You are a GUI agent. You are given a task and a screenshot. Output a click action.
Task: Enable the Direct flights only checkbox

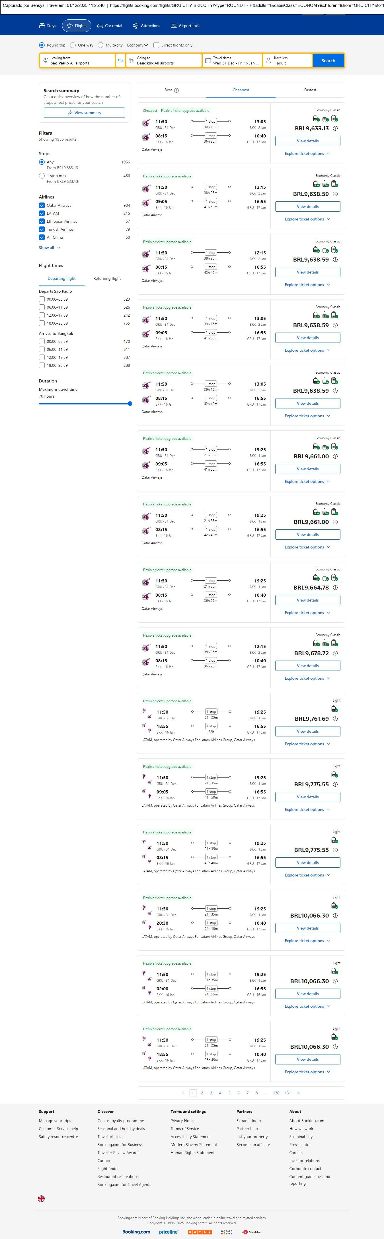(156, 45)
